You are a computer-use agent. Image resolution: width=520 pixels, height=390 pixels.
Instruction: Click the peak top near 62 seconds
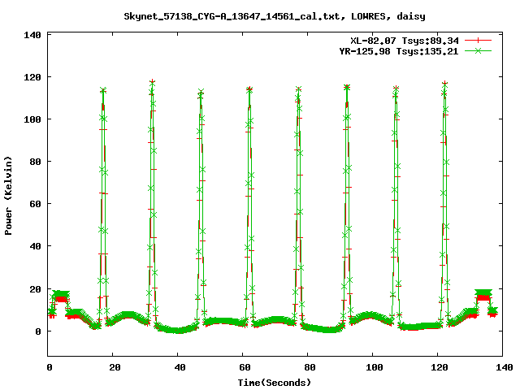[249, 89]
